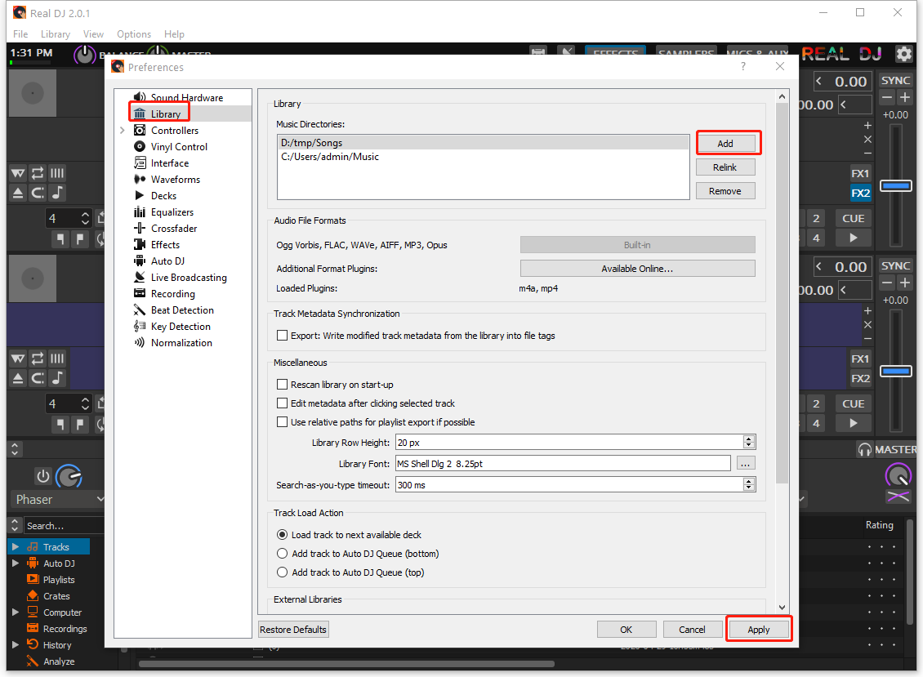Screen dimensions: 923x677
Task: Expand Computer in the library sidebar
Action: click(x=15, y=612)
